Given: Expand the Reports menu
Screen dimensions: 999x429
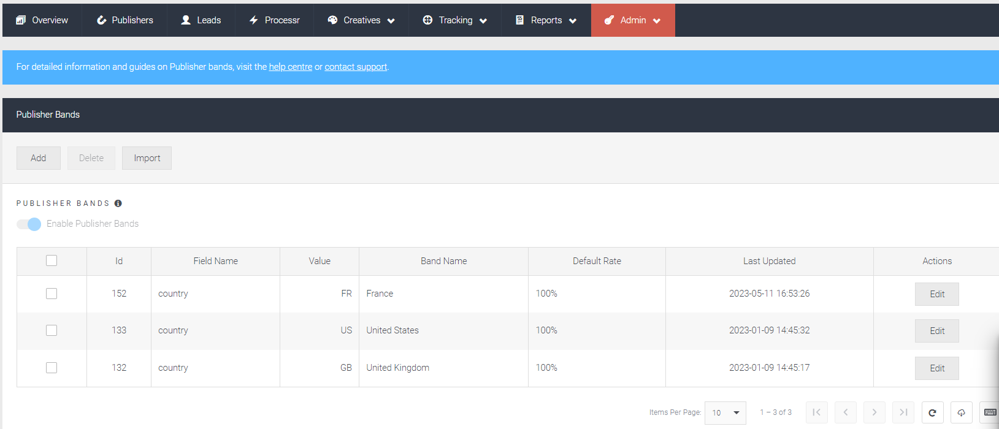Looking at the screenshot, I should click(546, 20).
